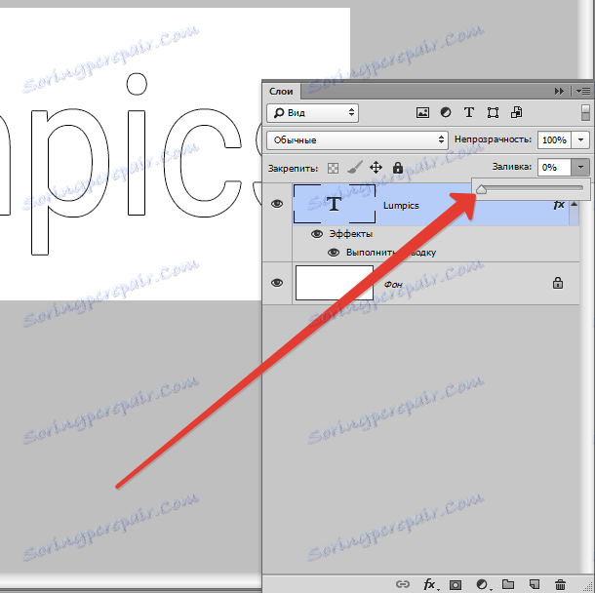Click the Непрозрачность label
This screenshot has width=595, height=593.
493,139
